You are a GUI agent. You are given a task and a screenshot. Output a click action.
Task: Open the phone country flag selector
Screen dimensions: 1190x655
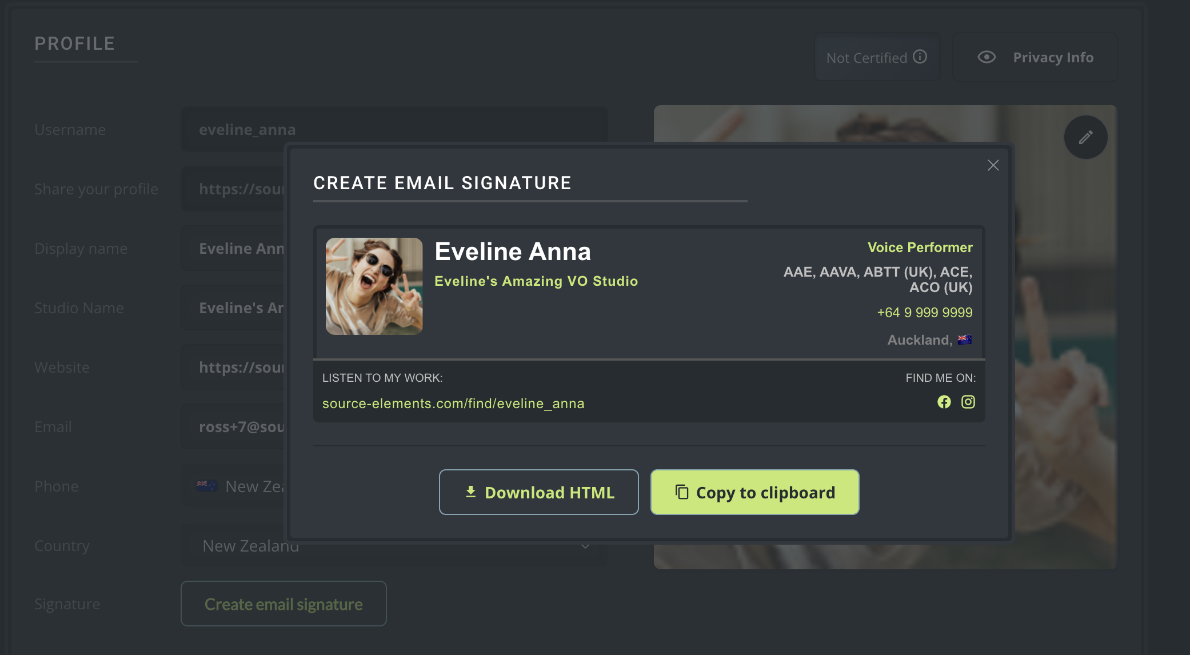tap(206, 486)
